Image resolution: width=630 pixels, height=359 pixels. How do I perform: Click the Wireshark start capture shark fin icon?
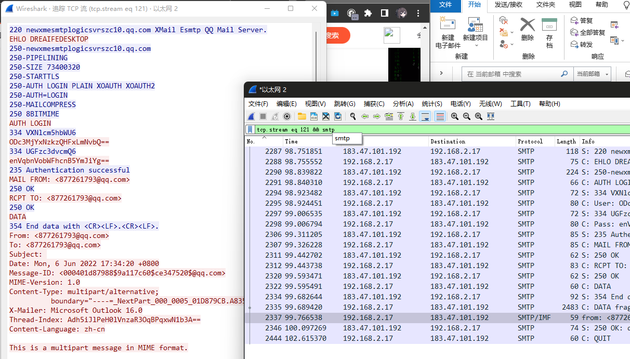pos(251,116)
